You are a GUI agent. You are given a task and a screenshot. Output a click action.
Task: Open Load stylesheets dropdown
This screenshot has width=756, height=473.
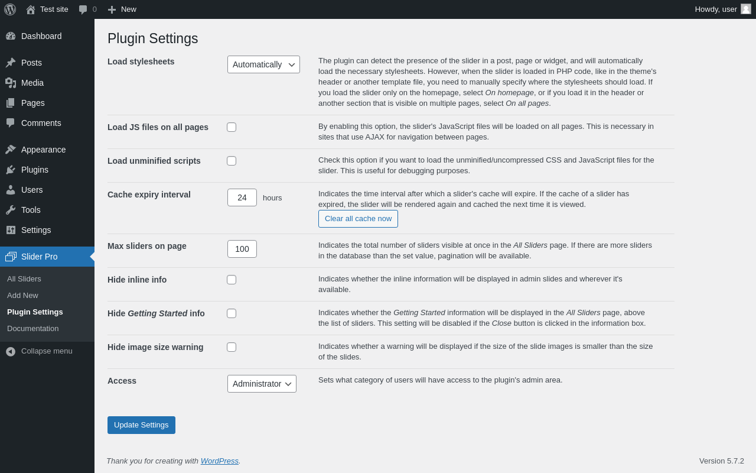tap(263, 64)
